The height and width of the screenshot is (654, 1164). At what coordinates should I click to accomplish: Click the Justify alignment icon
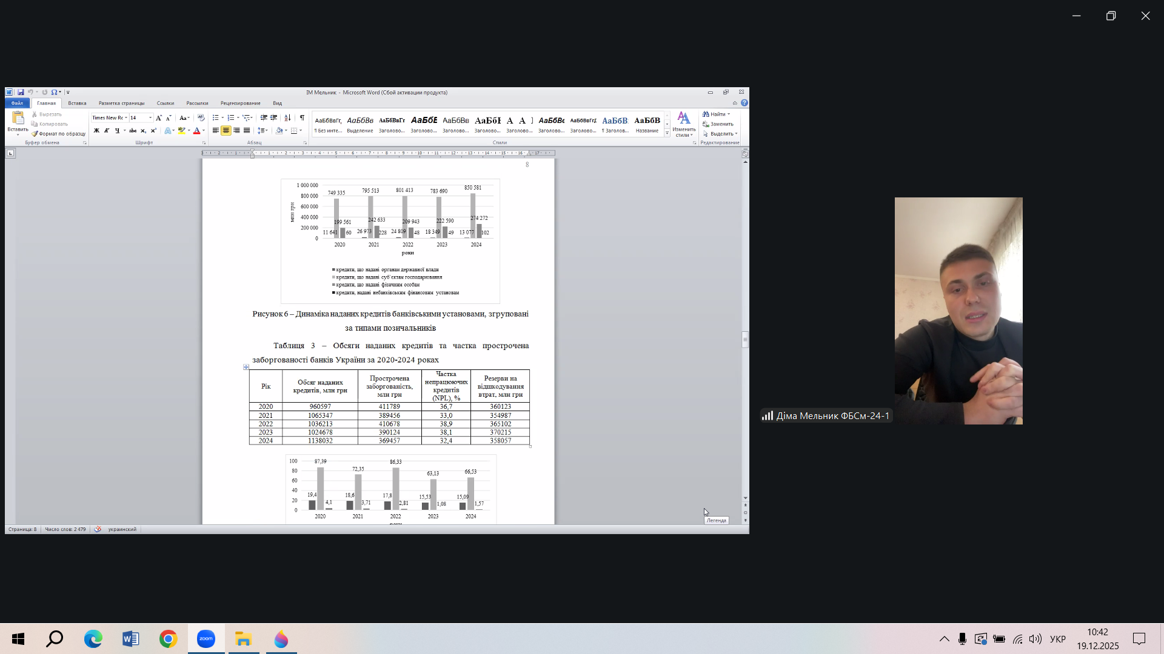click(247, 131)
